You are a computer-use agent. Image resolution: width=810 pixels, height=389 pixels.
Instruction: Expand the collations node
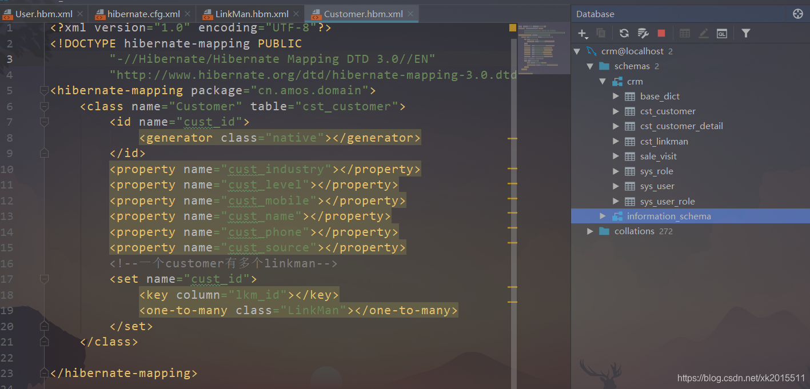(x=590, y=231)
